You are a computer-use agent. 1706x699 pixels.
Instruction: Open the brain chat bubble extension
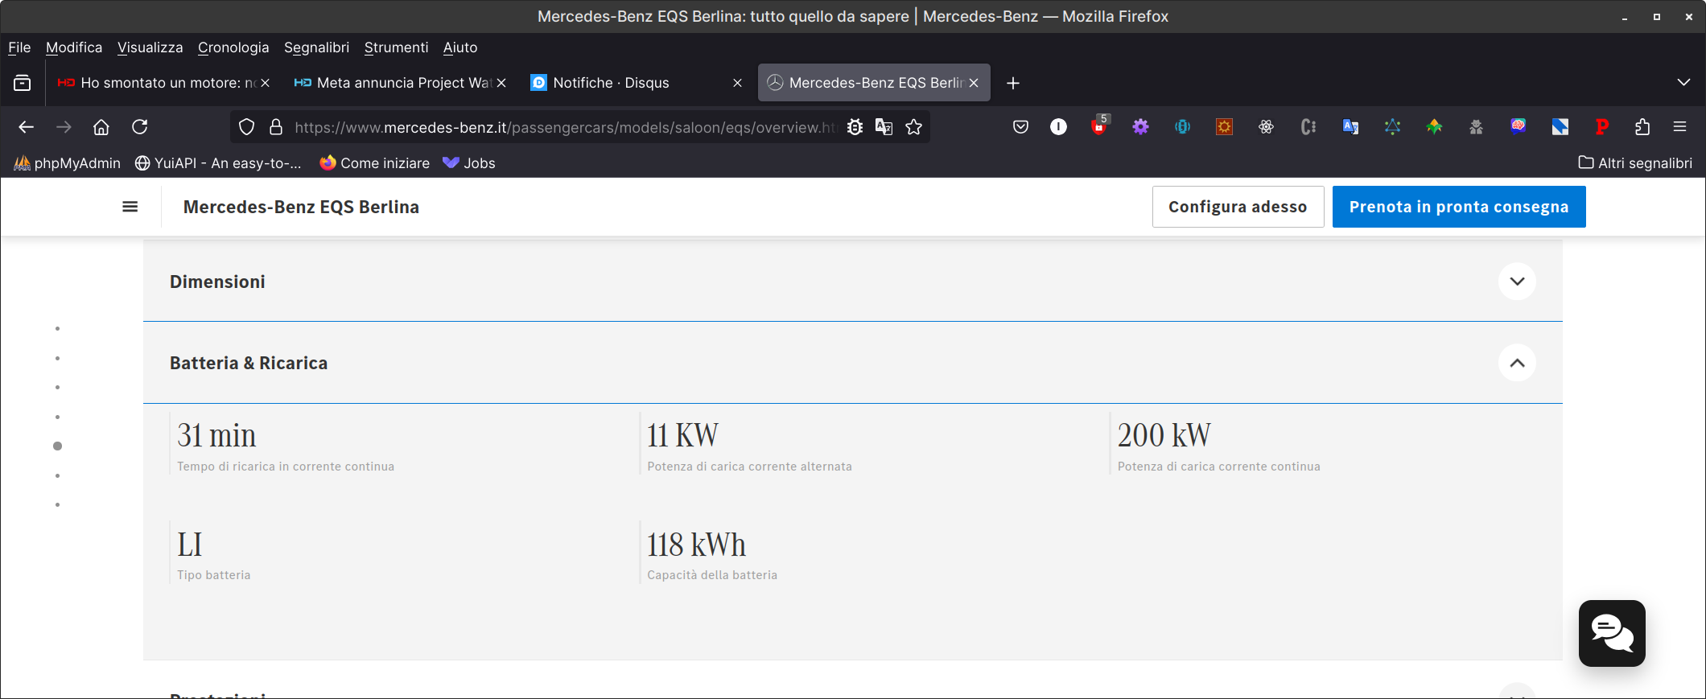(1518, 126)
